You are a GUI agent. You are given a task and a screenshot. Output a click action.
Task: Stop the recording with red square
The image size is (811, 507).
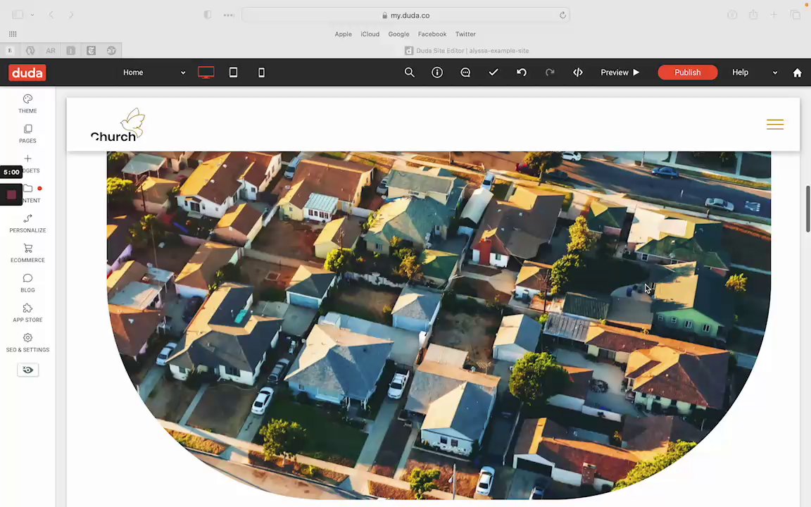click(11, 194)
